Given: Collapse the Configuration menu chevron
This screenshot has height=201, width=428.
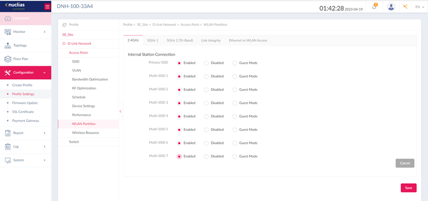Looking at the screenshot, I should point(44,72).
